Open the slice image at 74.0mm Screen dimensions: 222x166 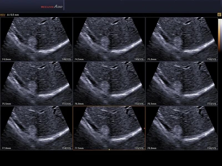36,39
